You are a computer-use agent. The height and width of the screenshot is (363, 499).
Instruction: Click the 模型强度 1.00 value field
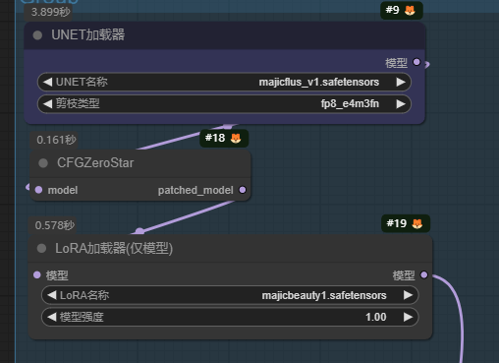click(x=230, y=317)
